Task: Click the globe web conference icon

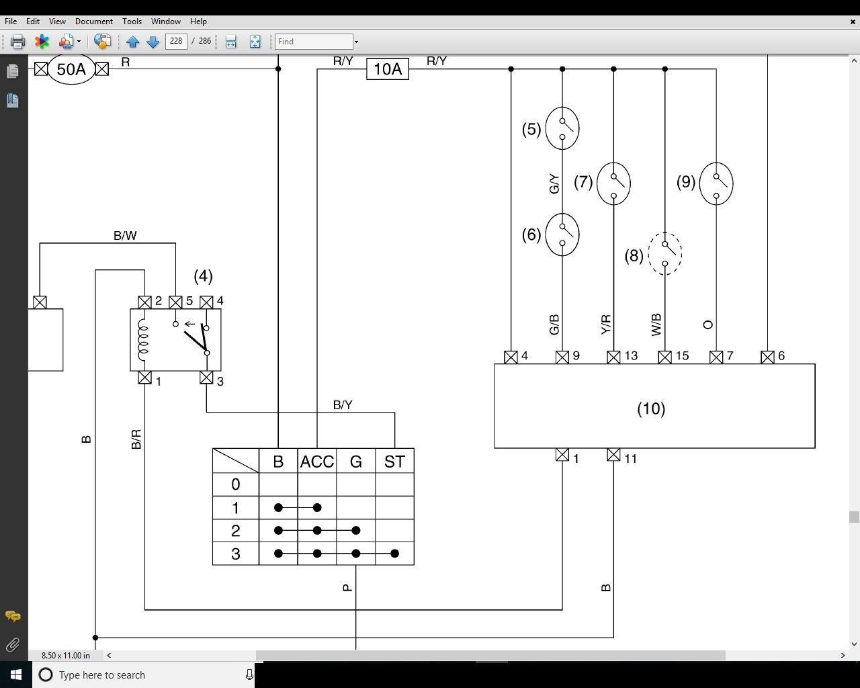Action: 102,42
